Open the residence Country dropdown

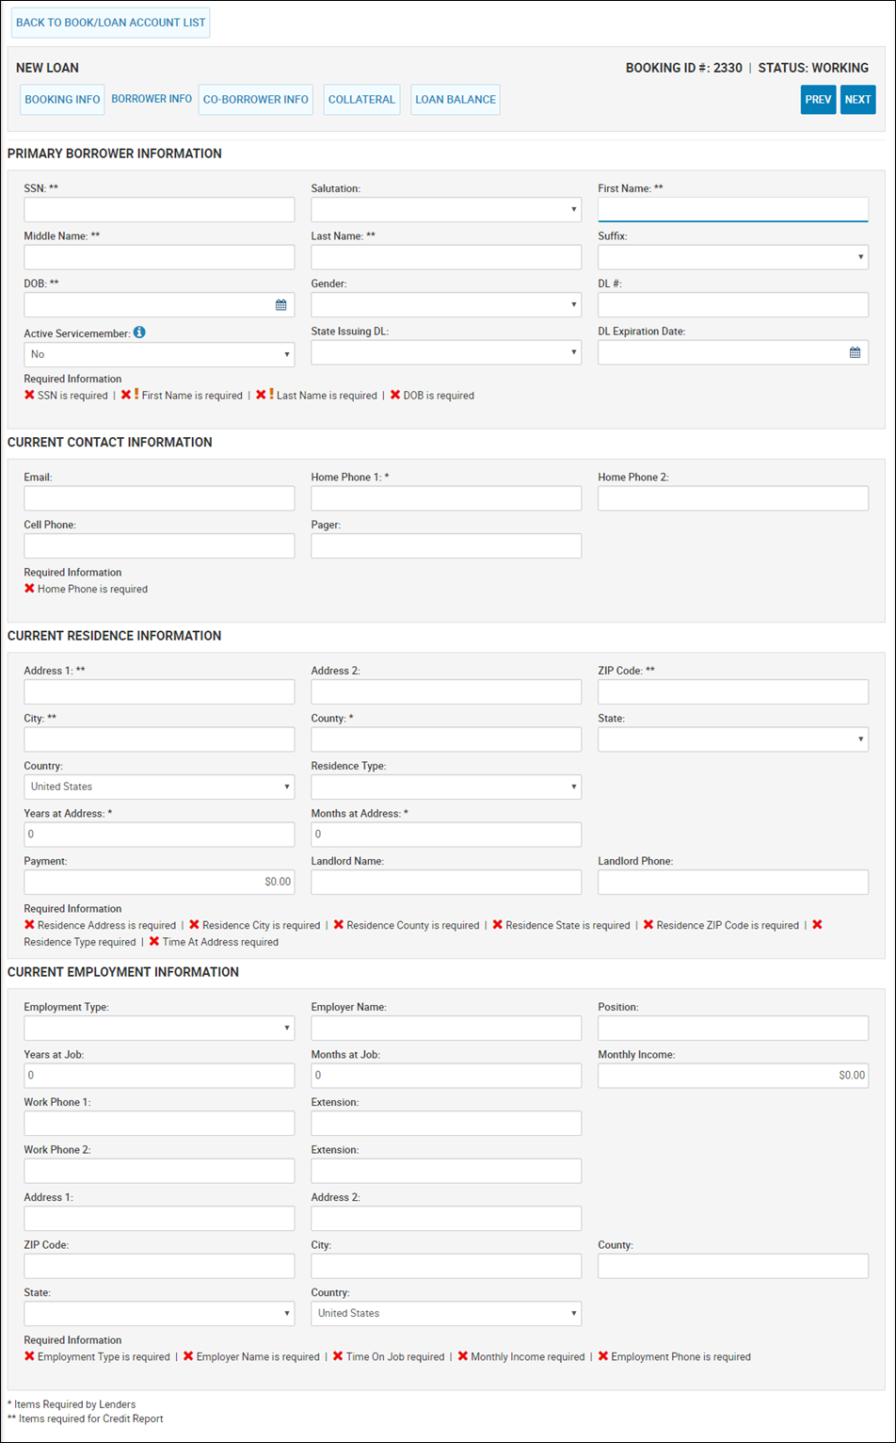pos(159,786)
